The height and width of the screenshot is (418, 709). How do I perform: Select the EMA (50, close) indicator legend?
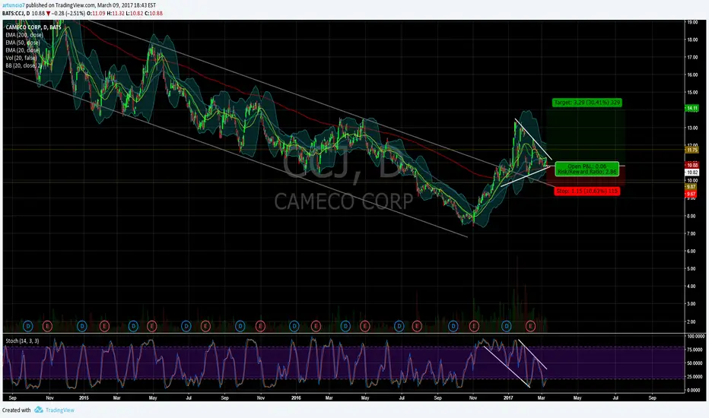[23, 43]
